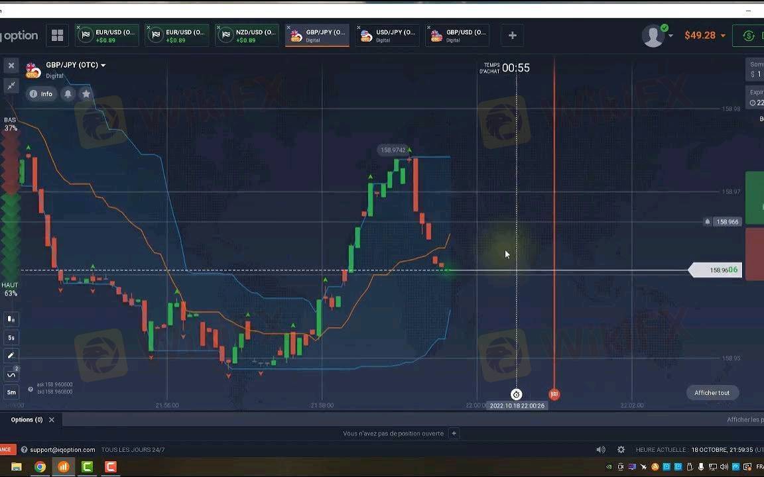Close the GBP/JPY chart panel

coord(11,65)
